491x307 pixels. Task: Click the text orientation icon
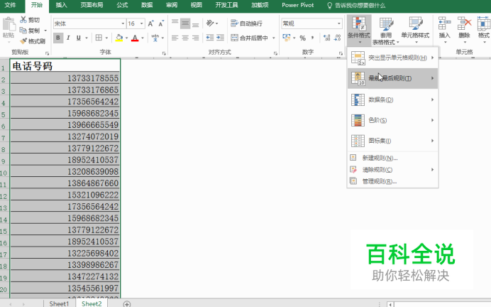(x=210, y=23)
